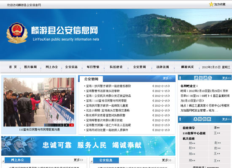Click welcome text 欢迎访问麟游县公安信息网
This screenshot has width=232, height=168.
pos(24,5)
